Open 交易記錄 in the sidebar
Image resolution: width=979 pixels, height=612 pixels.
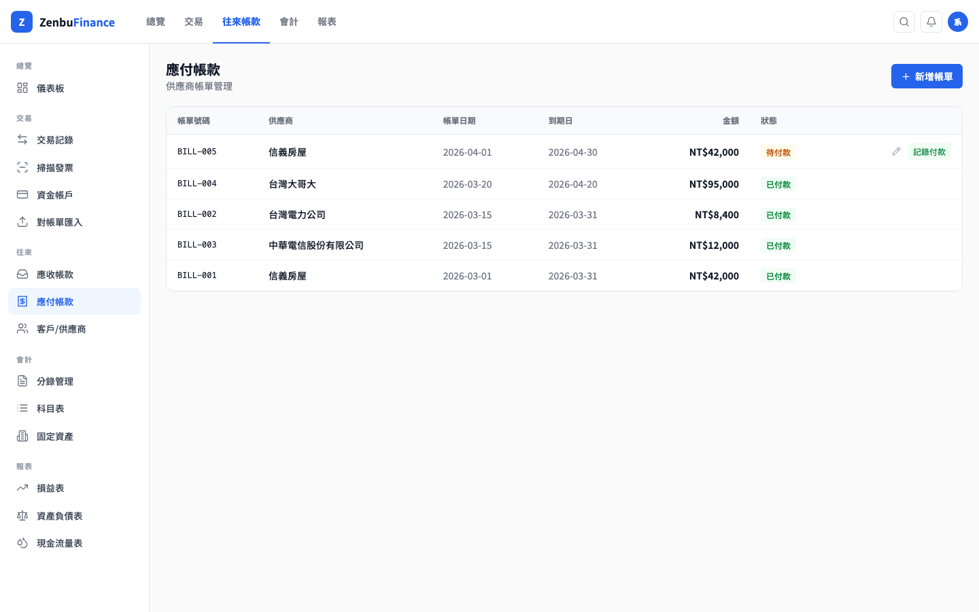74,139
